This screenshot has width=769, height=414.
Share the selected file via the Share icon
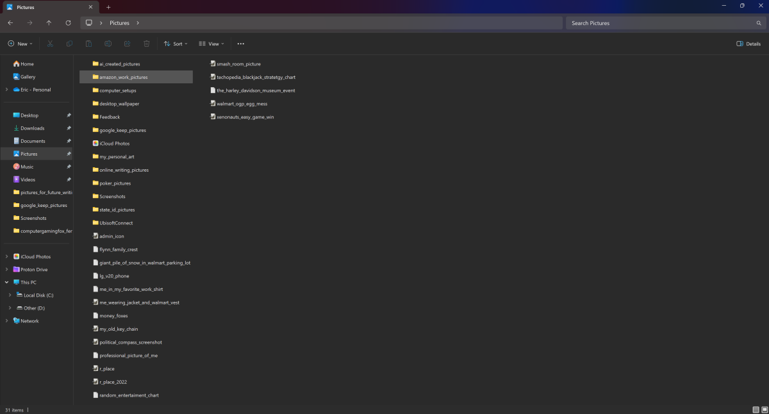(x=127, y=44)
